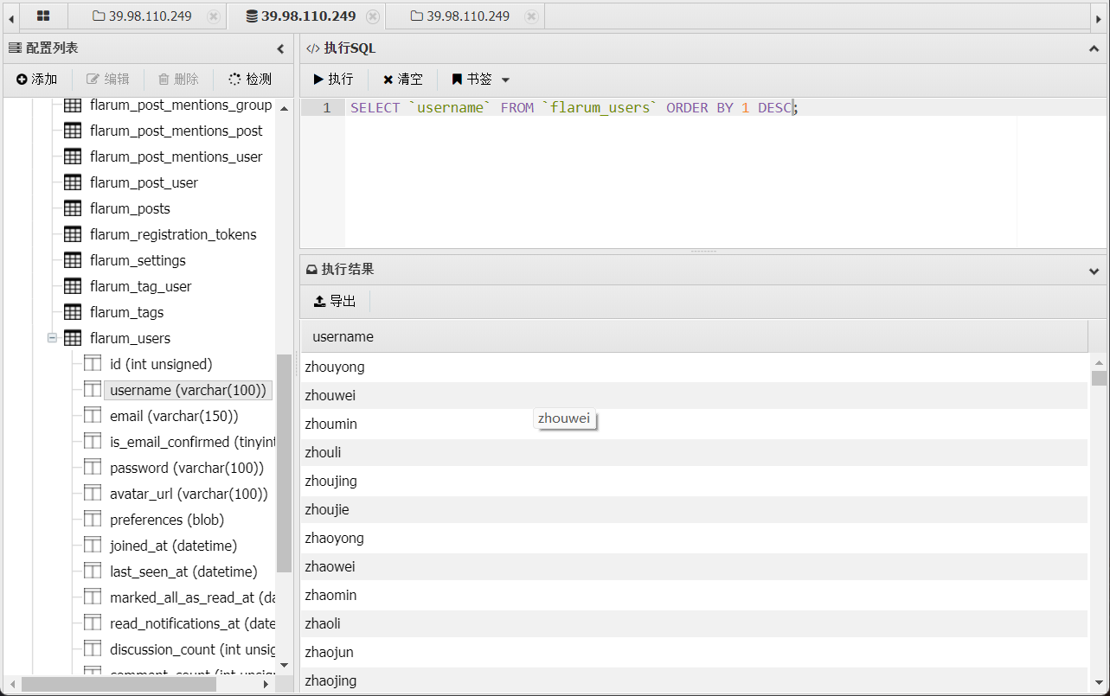Image resolution: width=1110 pixels, height=696 pixels.
Task: Click the results vertical scrollbar thumb
Action: click(x=1099, y=379)
